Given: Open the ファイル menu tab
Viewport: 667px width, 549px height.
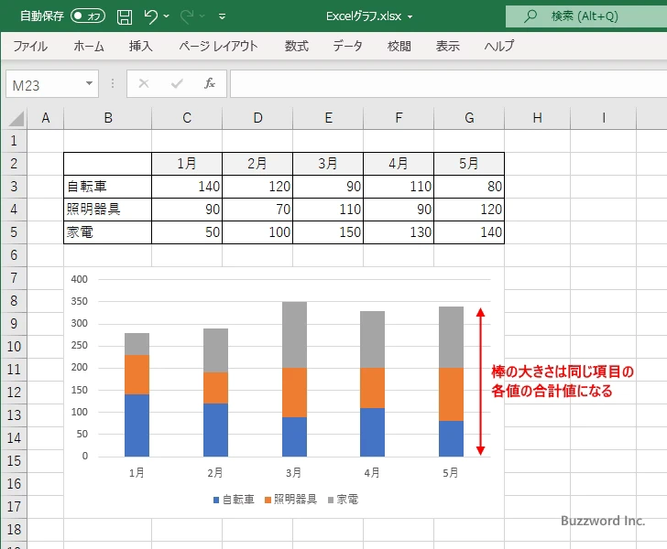Looking at the screenshot, I should pyautogui.click(x=30, y=46).
